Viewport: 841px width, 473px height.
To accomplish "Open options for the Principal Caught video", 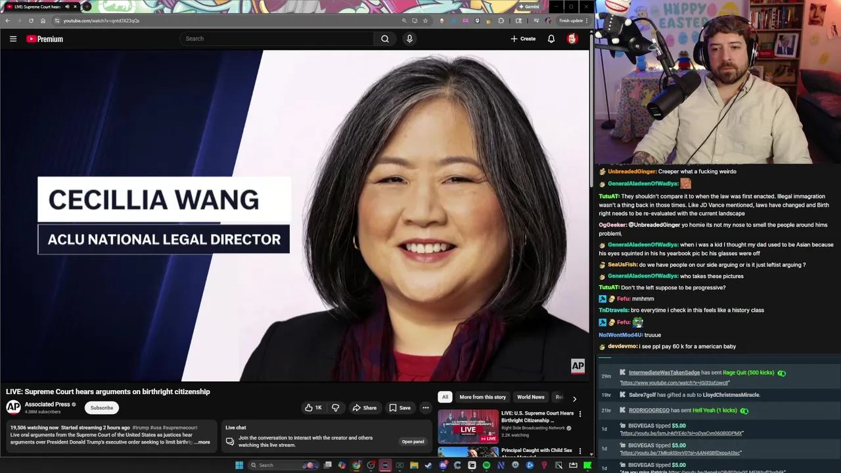I will point(580,451).
